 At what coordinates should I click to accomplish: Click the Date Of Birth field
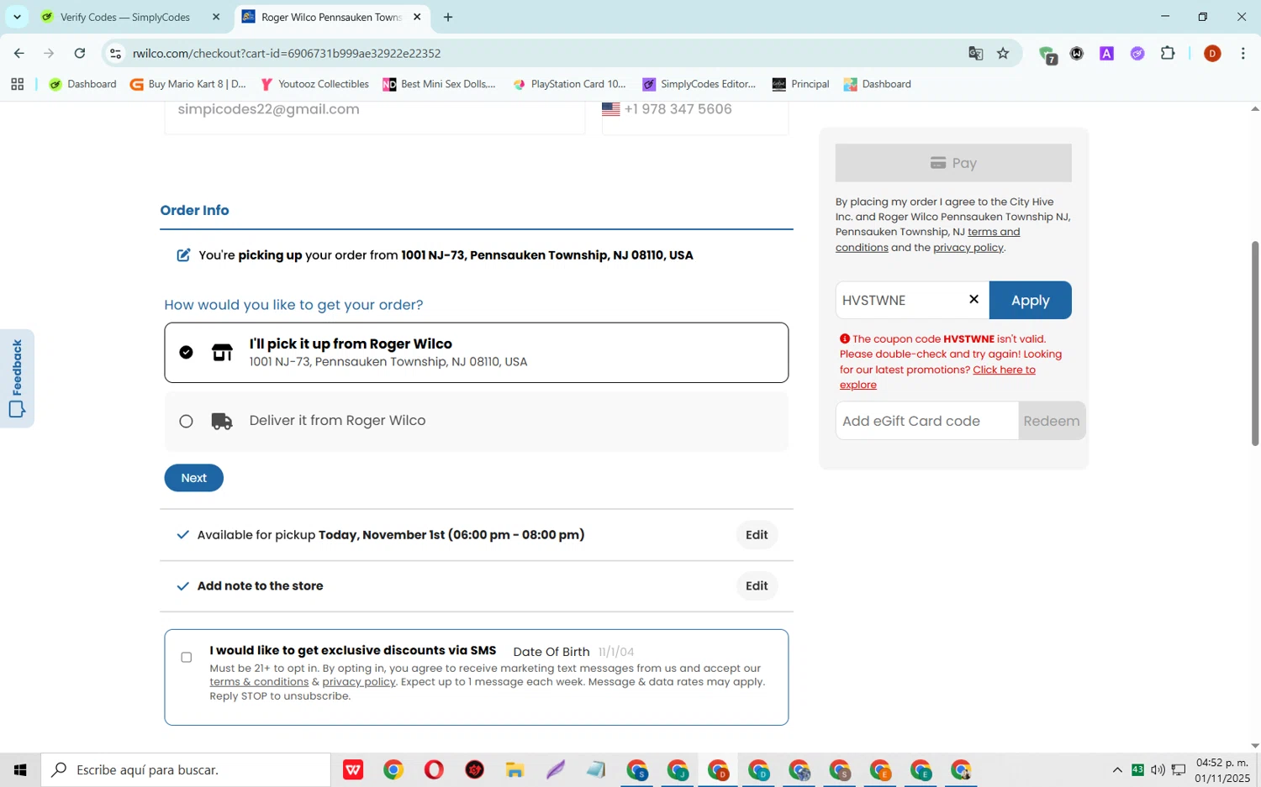(x=616, y=652)
